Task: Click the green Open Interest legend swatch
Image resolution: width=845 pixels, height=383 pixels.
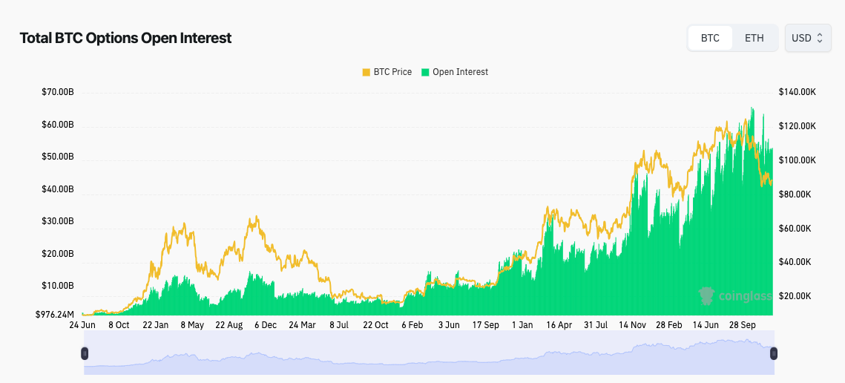Action: coord(426,72)
